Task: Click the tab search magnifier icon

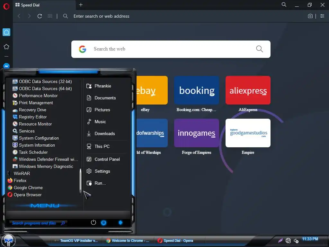Action: pyautogui.click(x=284, y=5)
